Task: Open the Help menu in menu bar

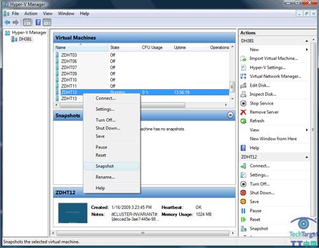Action: [84, 13]
